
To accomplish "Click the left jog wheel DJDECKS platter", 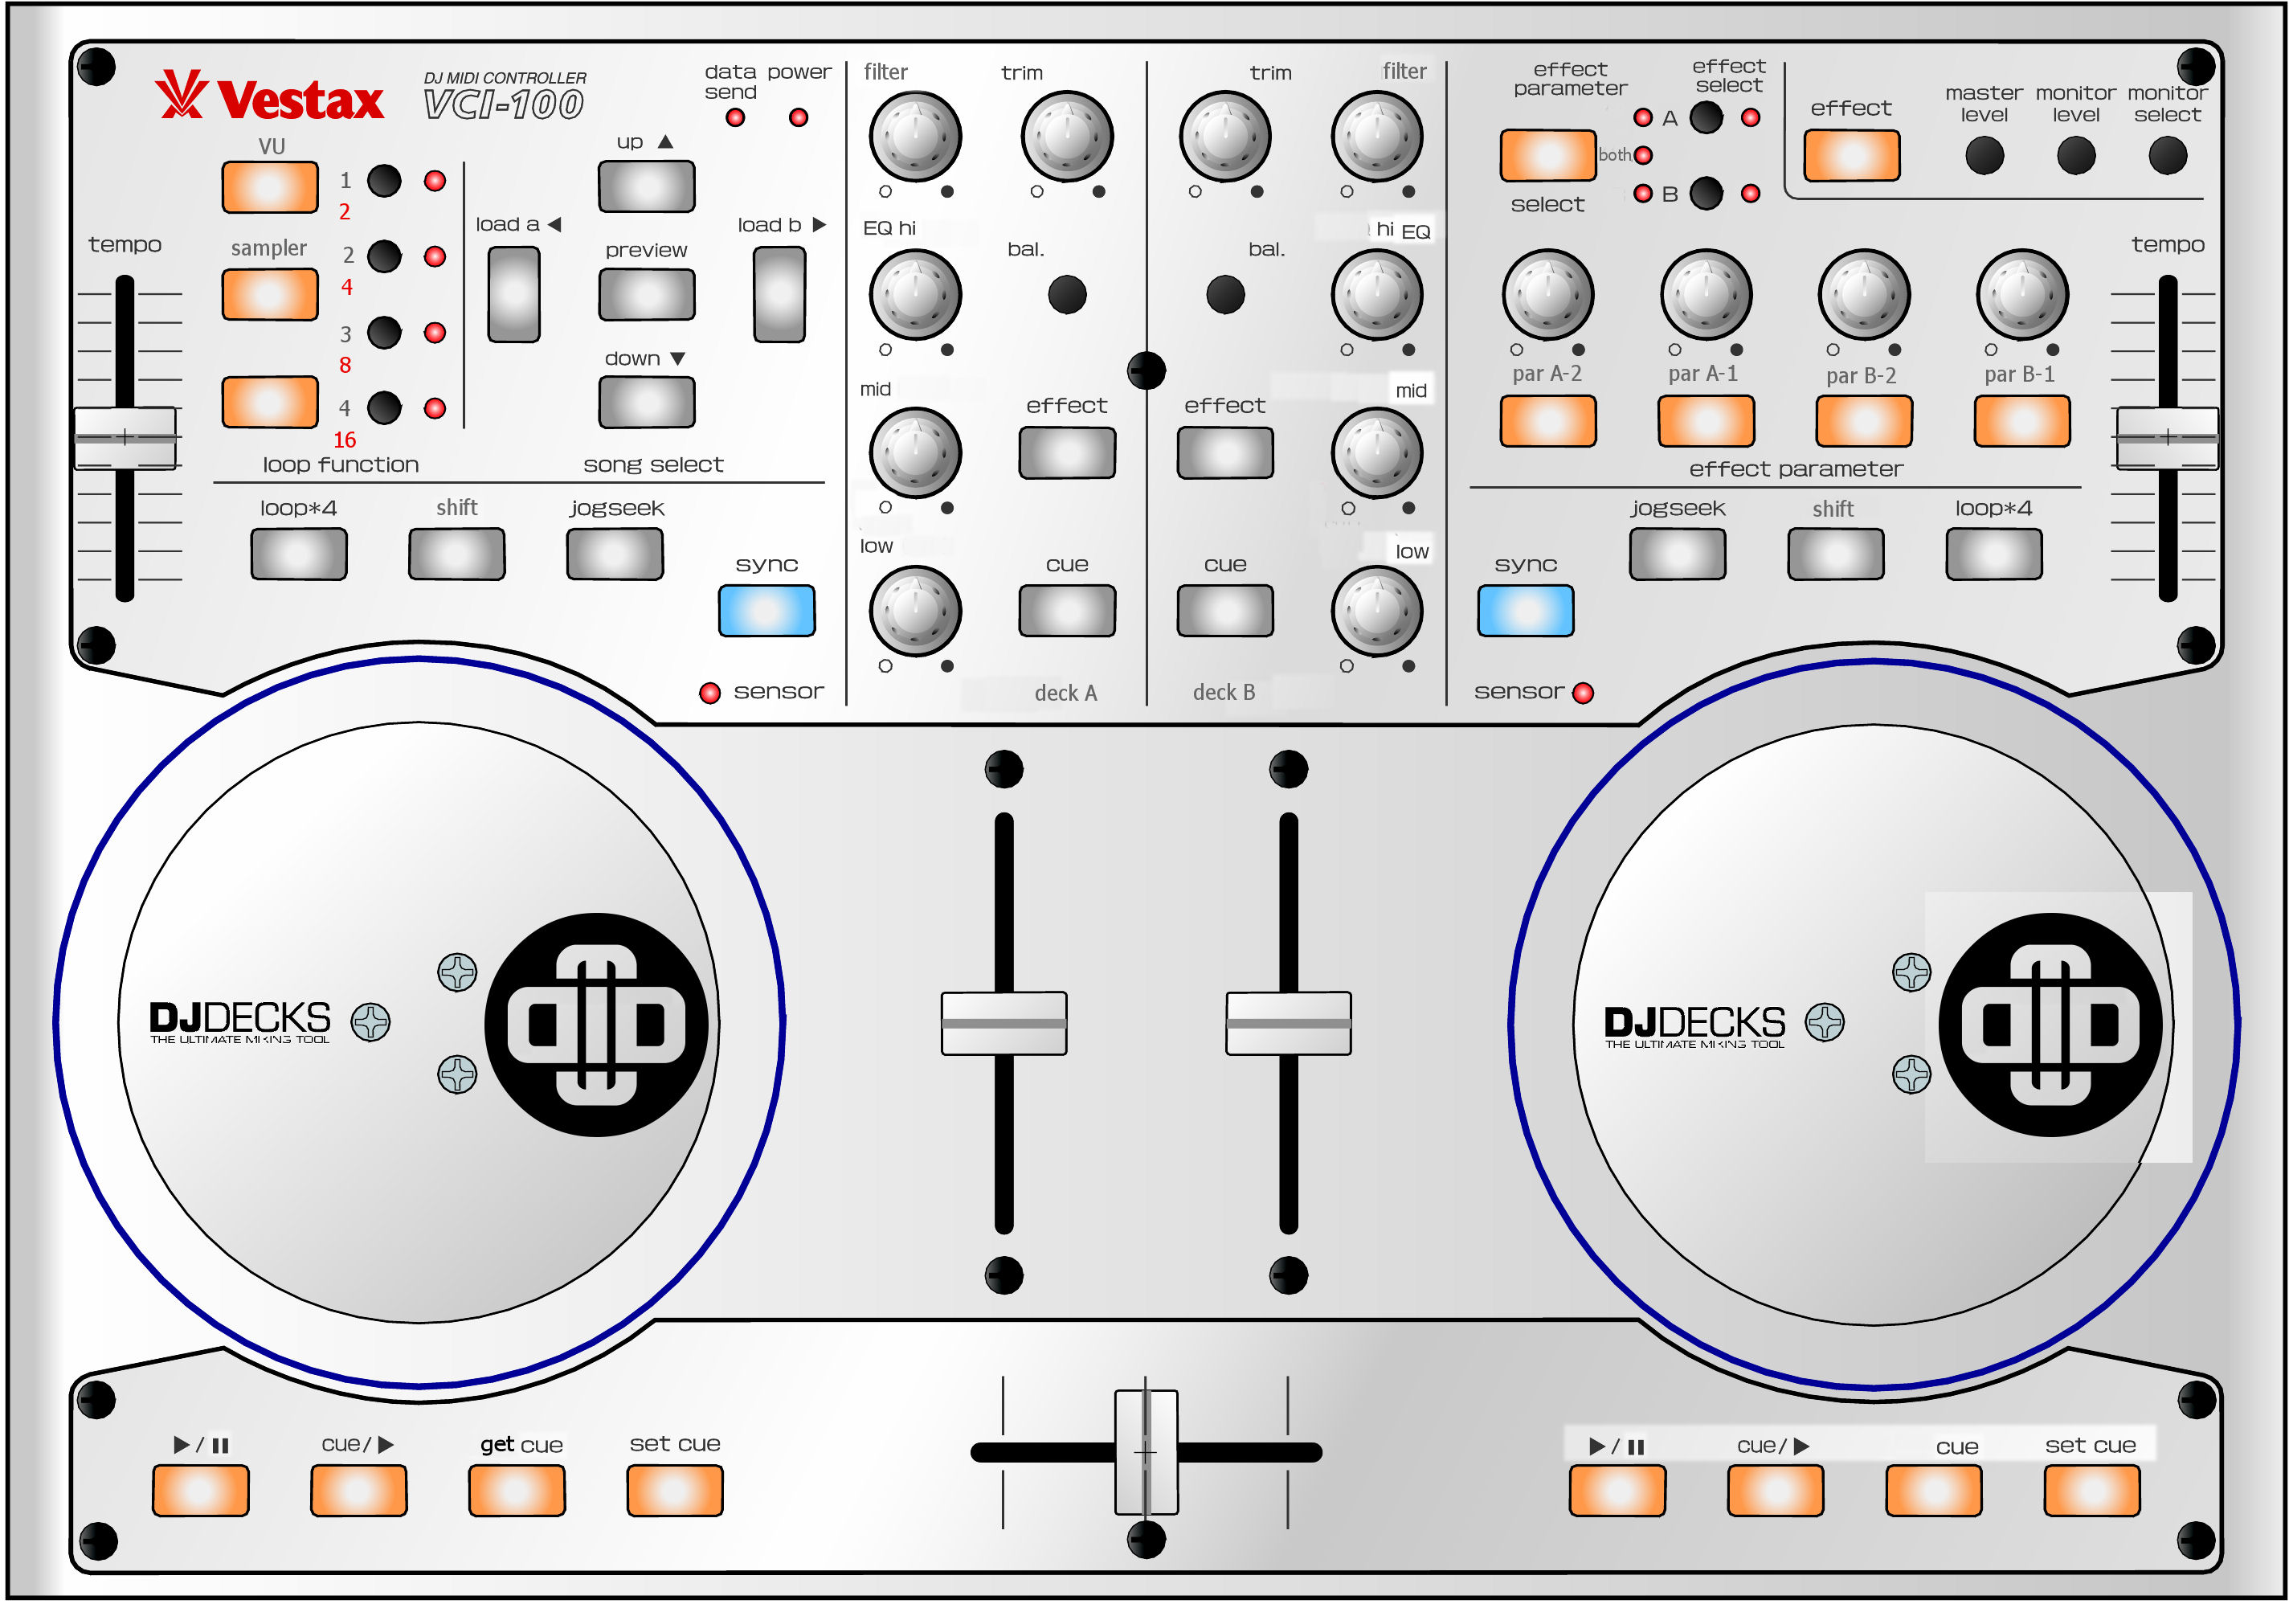I will [419, 1023].
